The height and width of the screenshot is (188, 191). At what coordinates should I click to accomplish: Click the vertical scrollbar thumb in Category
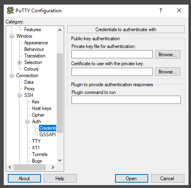click(x=60, y=93)
